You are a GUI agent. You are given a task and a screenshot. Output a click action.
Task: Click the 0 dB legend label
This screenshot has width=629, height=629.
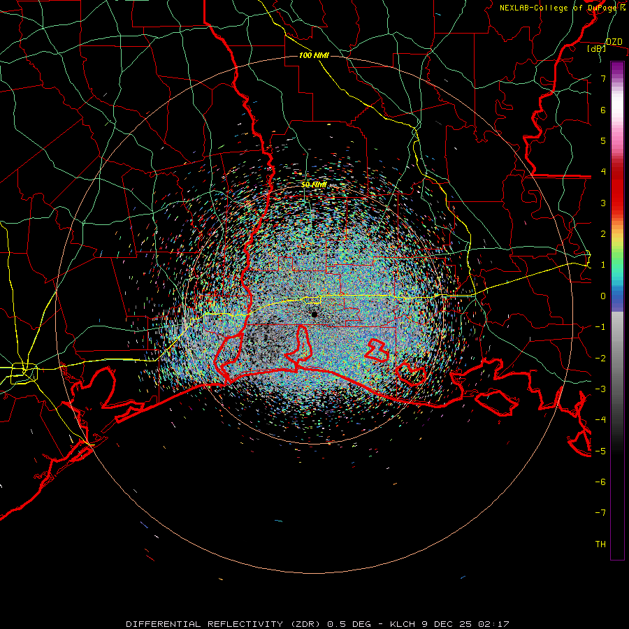pos(603,296)
